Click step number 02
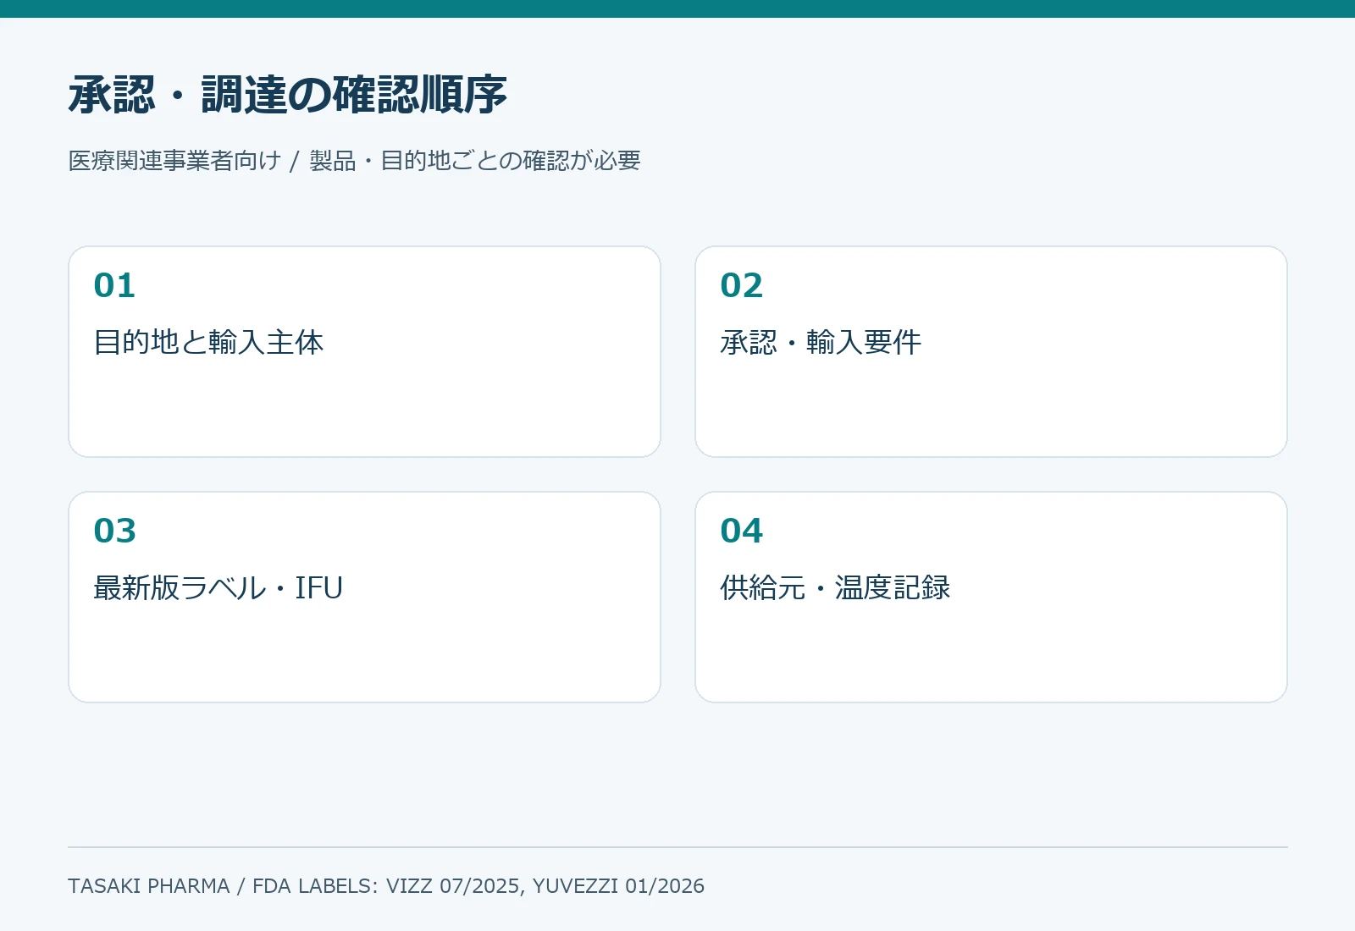This screenshot has height=931, width=1355. [x=741, y=285]
